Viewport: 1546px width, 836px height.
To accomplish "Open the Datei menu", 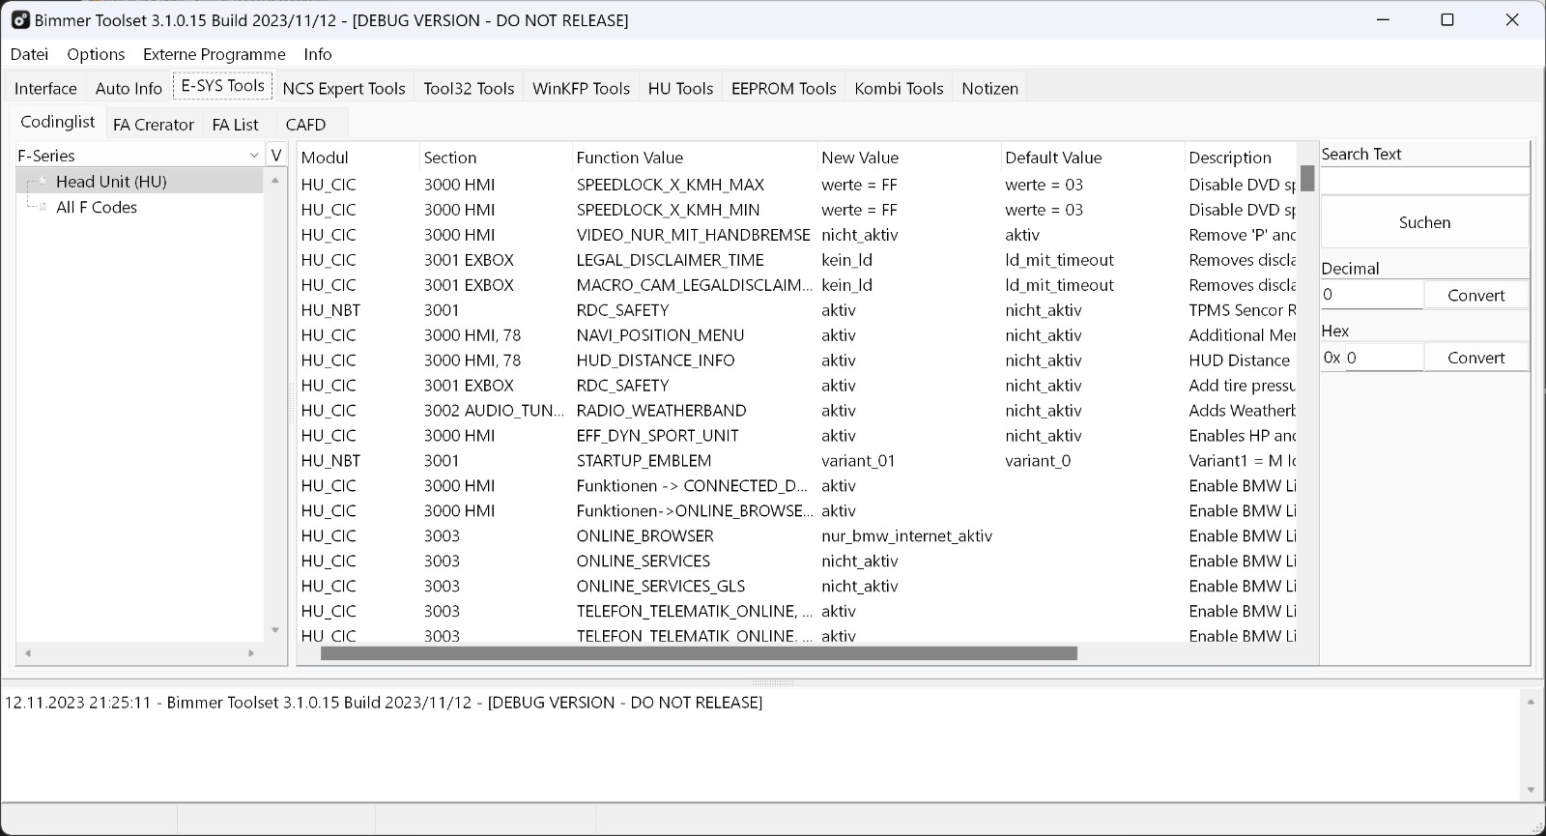I will [29, 54].
